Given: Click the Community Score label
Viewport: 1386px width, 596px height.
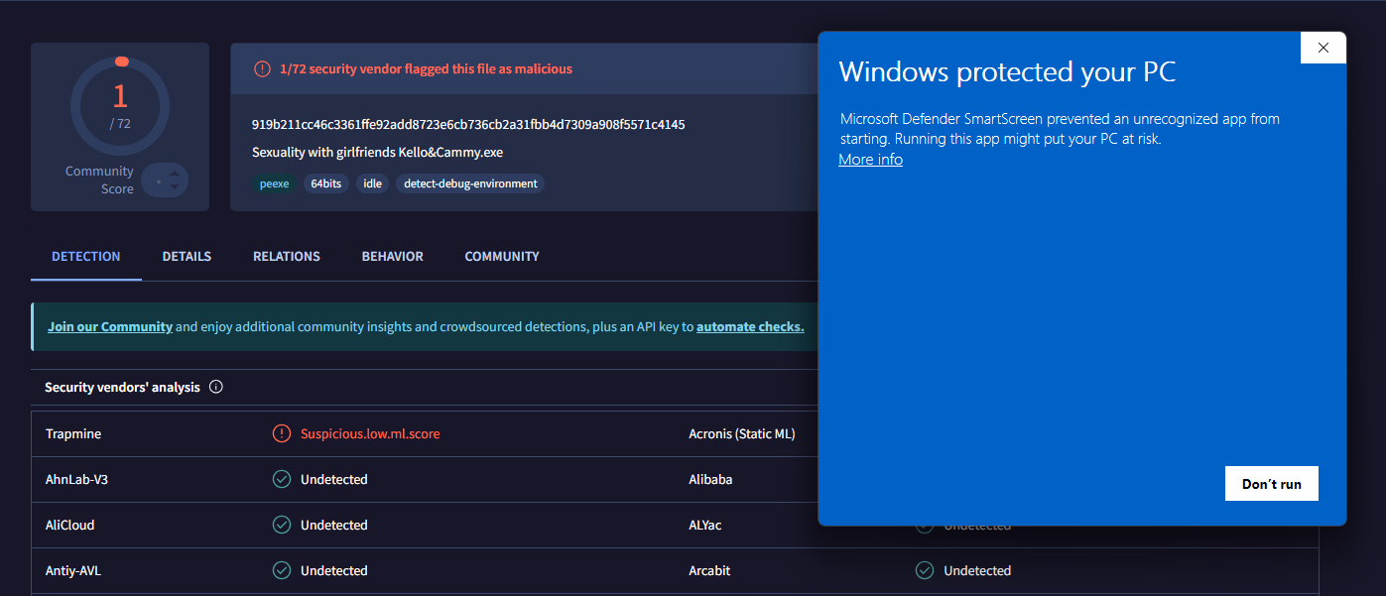Looking at the screenshot, I should [x=99, y=179].
